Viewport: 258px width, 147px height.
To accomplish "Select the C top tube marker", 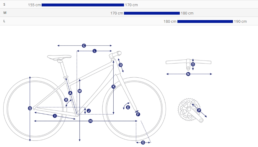I will tap(84, 45).
